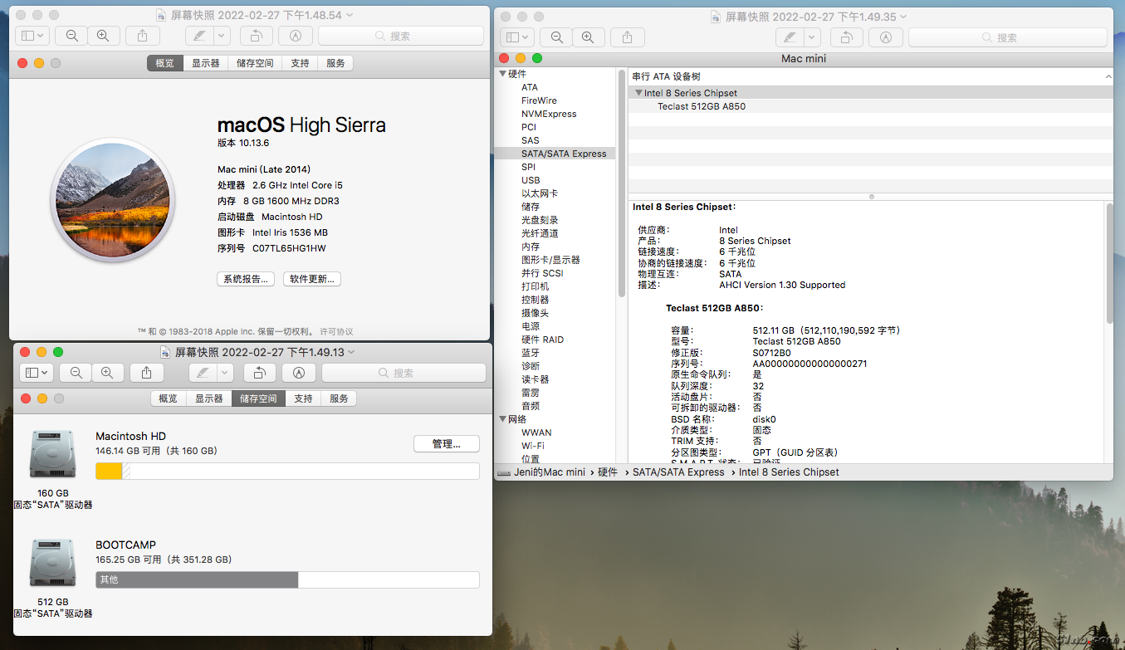Zoom out in the 1.48.54 screenshot window

coord(72,36)
